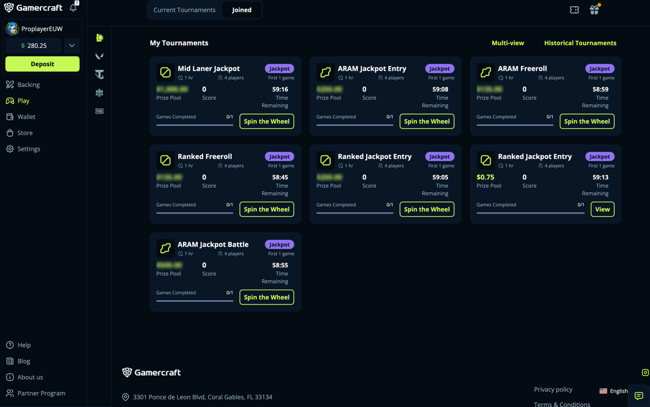The width and height of the screenshot is (650, 407).
Task: Open the ticket coupon icon
Action: 574,10
